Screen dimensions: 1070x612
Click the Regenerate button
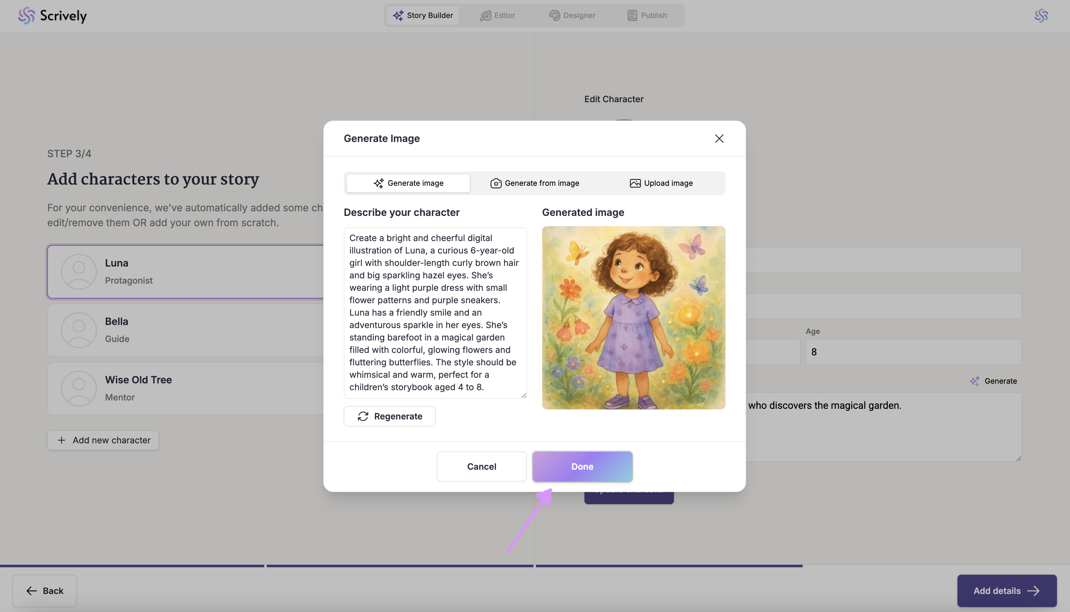tap(390, 416)
